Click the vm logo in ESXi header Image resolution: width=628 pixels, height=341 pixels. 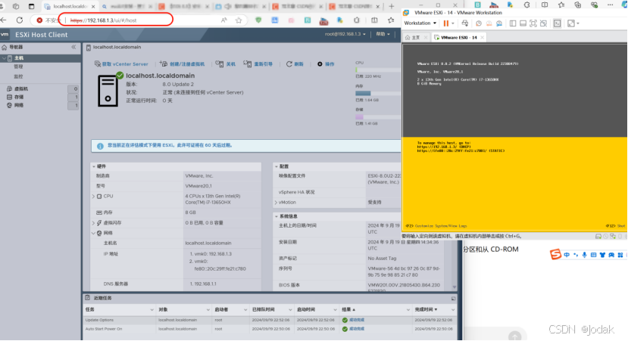[x=5, y=34]
